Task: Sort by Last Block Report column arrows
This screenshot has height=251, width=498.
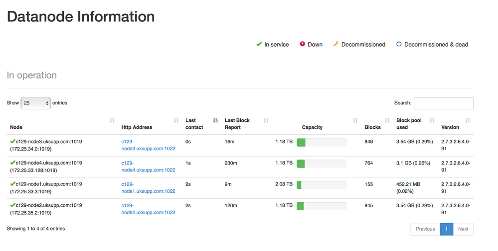Action: [x=266, y=120]
